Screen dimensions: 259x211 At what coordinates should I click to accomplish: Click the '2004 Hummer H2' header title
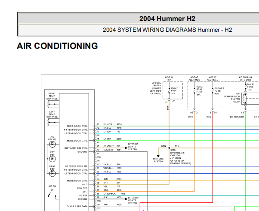click(x=167, y=18)
